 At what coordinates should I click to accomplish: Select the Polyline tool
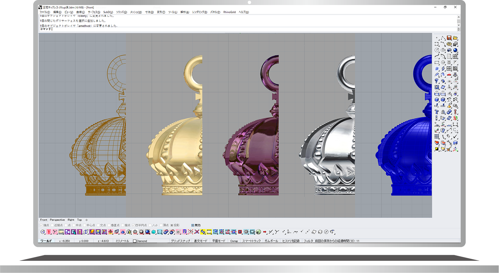click(443, 38)
